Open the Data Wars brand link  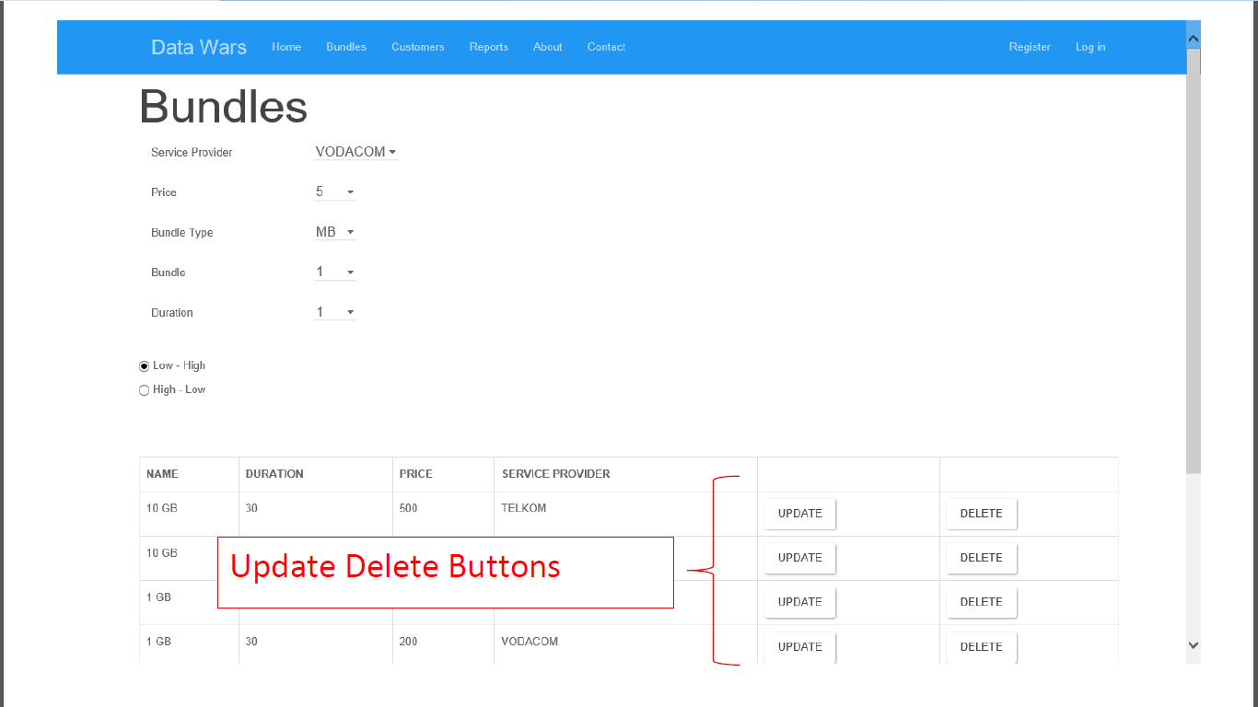tap(199, 47)
